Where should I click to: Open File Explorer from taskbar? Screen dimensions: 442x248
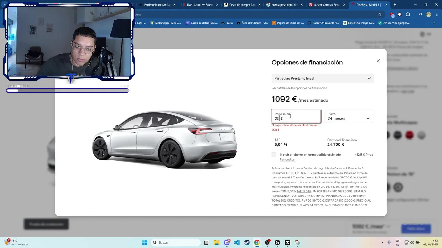(x=216, y=242)
